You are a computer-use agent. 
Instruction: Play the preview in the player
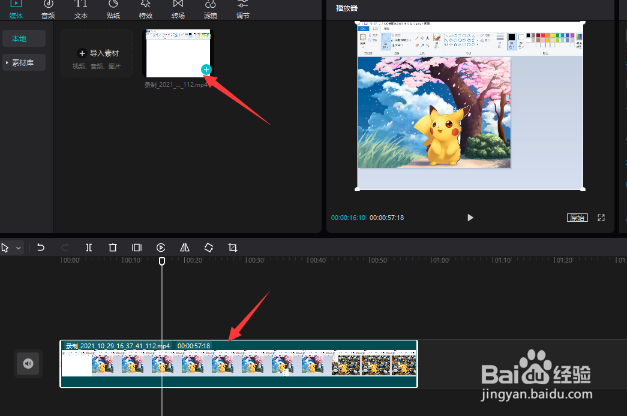point(470,218)
